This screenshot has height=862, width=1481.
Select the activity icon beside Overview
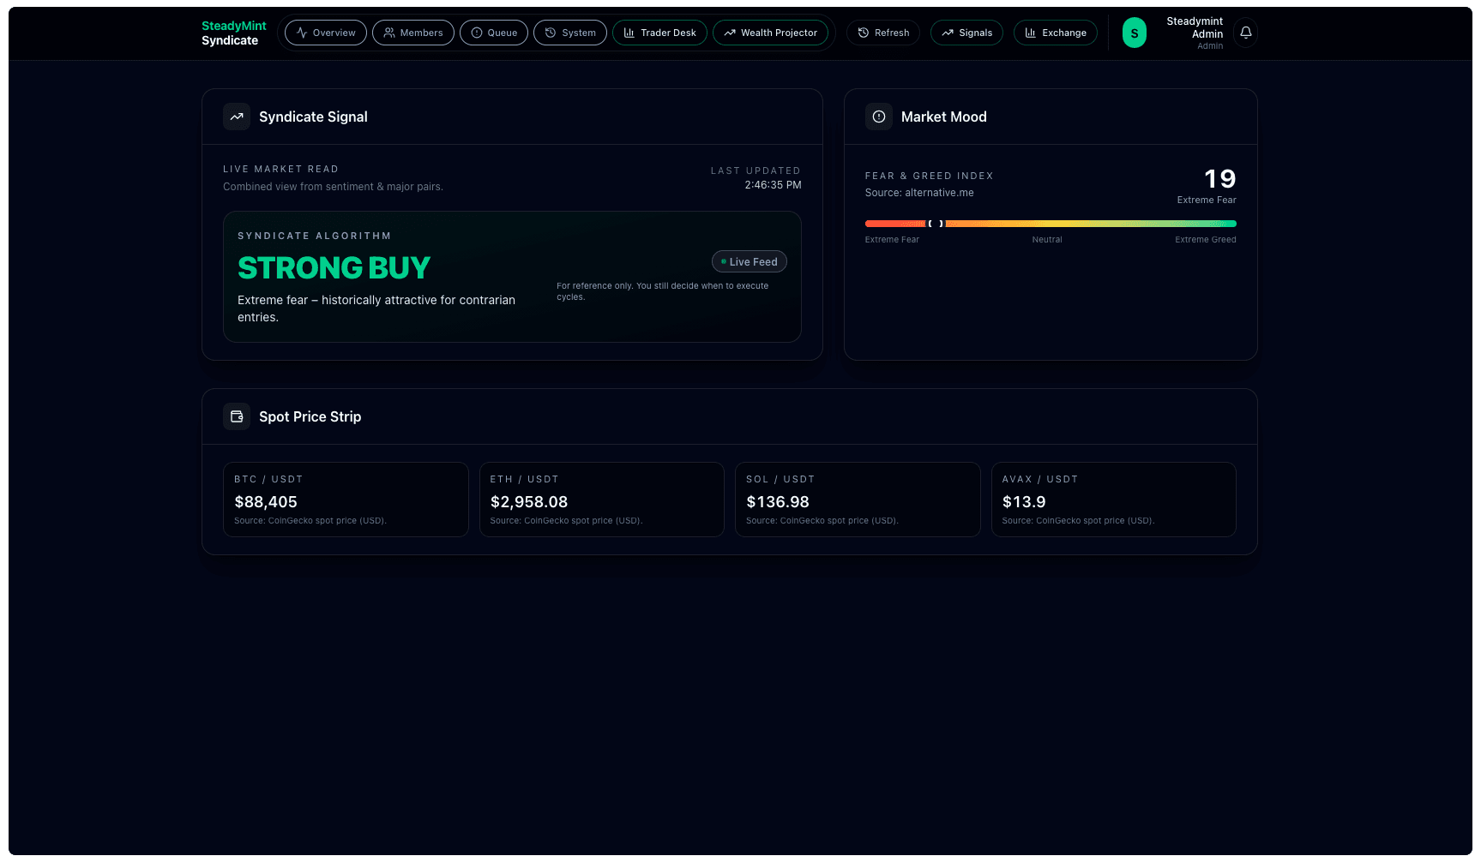pos(301,33)
